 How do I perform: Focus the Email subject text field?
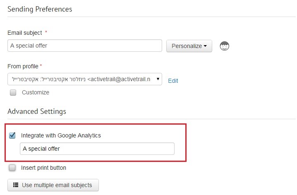(85, 46)
